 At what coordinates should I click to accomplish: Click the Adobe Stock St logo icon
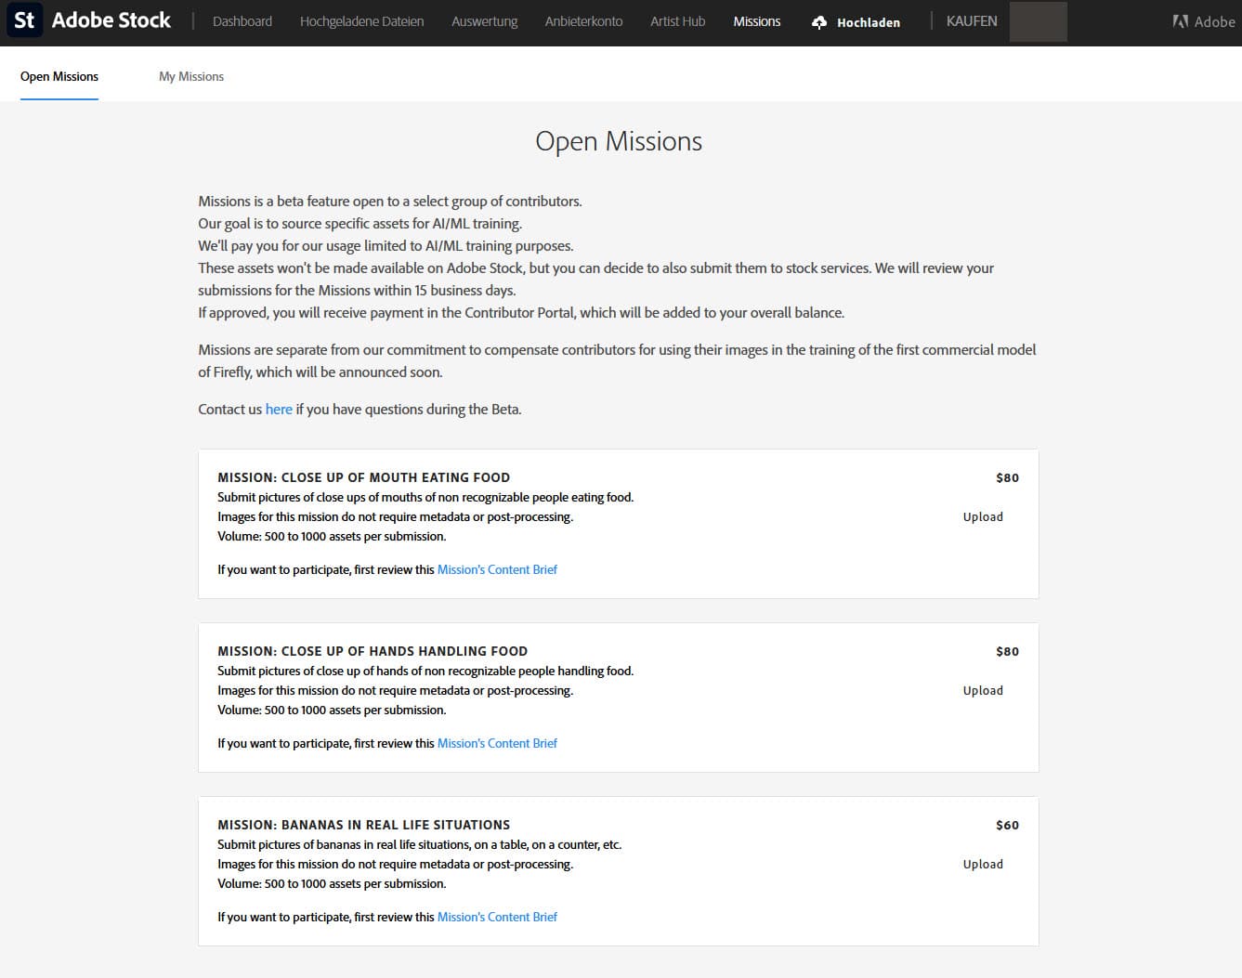click(24, 21)
